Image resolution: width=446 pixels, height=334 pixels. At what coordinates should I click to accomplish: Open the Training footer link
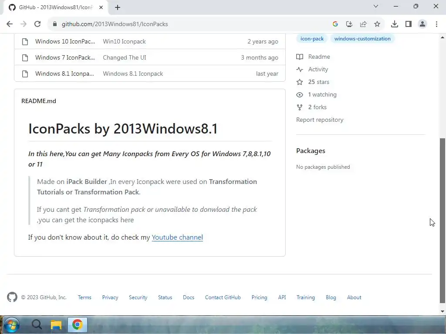coord(306,297)
